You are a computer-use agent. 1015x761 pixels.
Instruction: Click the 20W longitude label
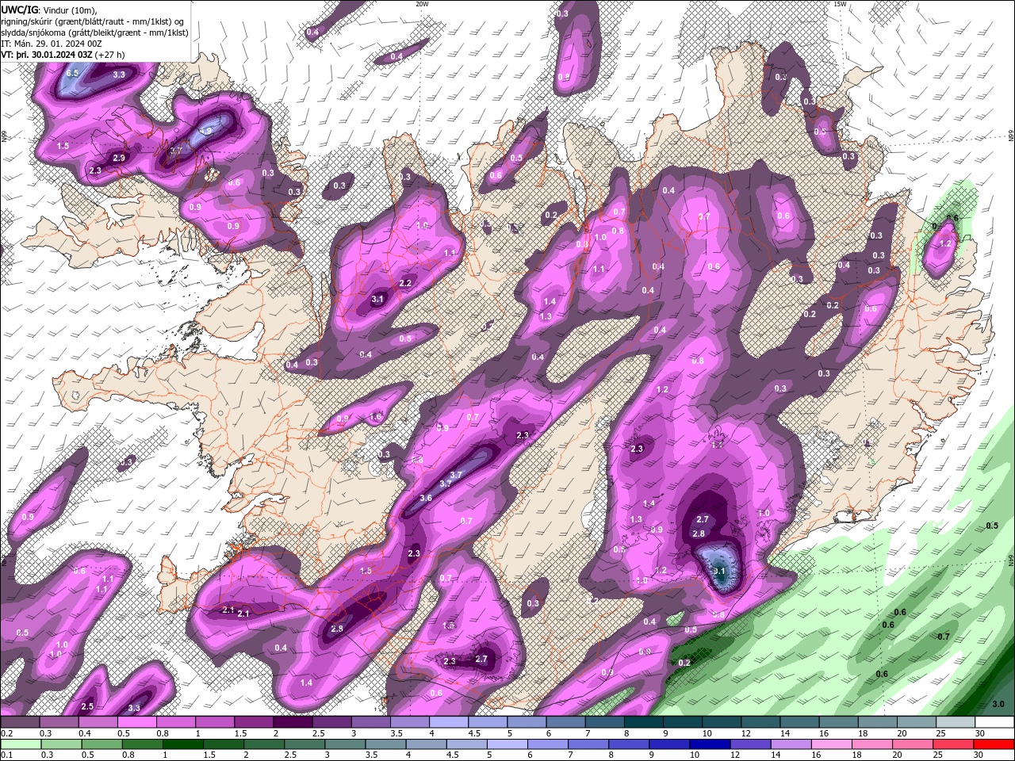pos(422,4)
